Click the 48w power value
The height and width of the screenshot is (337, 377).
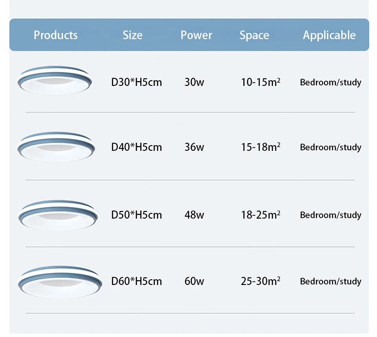tap(194, 215)
